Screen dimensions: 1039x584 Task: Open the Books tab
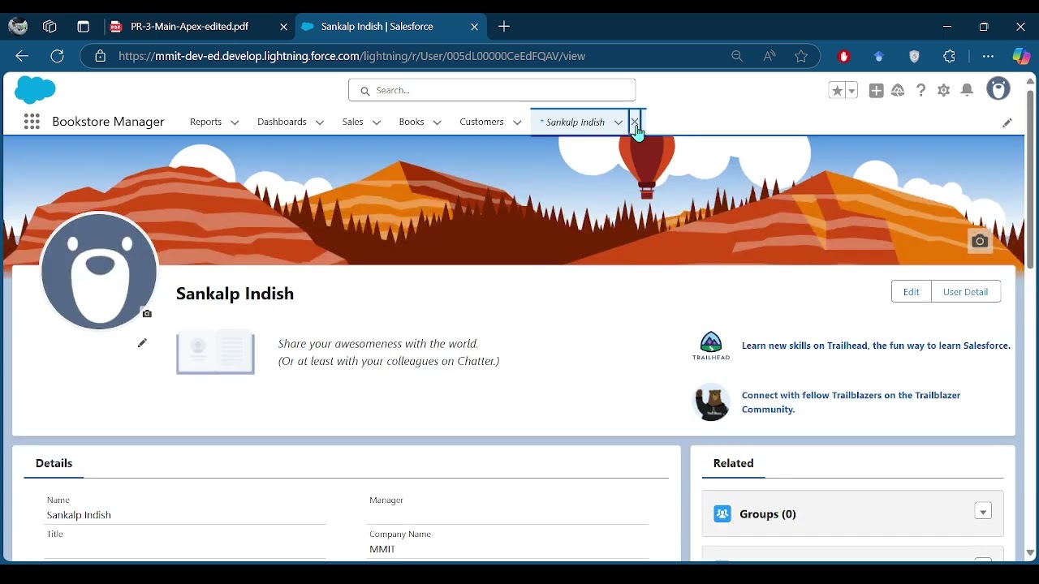[x=411, y=122]
